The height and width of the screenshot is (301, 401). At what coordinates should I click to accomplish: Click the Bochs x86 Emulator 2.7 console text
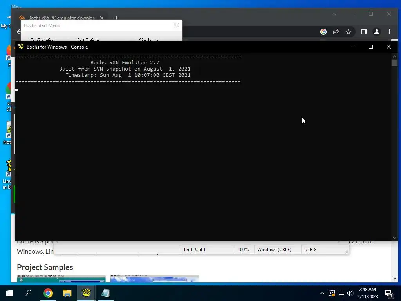click(125, 62)
